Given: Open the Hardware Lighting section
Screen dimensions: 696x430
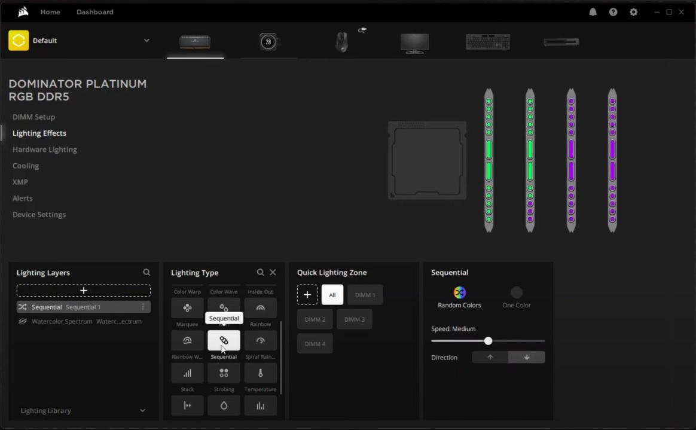Looking at the screenshot, I should [x=44, y=149].
